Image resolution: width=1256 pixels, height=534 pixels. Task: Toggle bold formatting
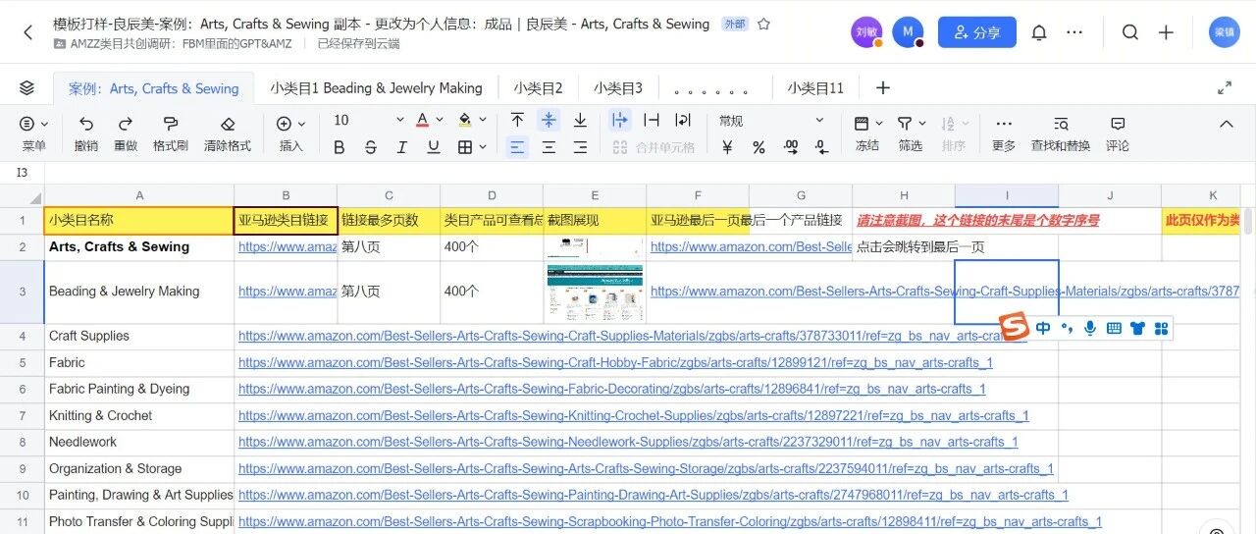tap(340, 147)
